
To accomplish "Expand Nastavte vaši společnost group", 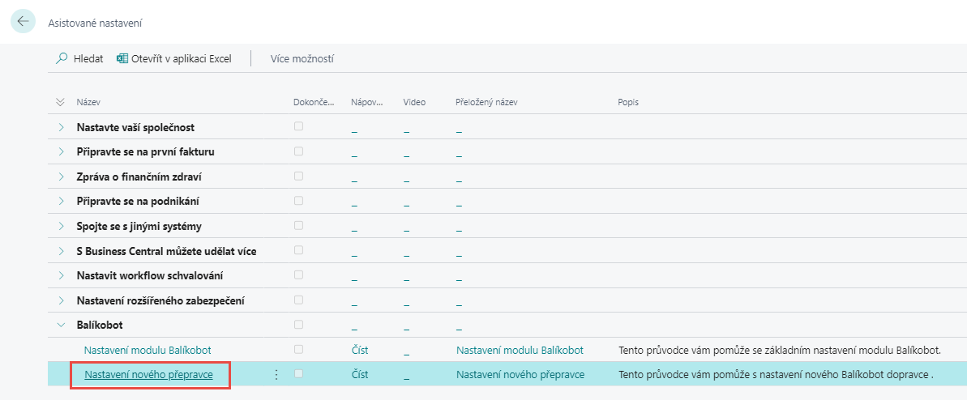I will point(61,128).
